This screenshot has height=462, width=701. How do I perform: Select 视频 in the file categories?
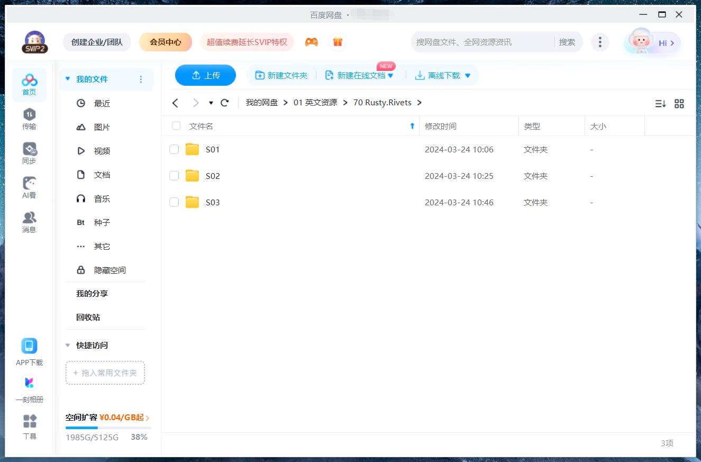coord(102,151)
